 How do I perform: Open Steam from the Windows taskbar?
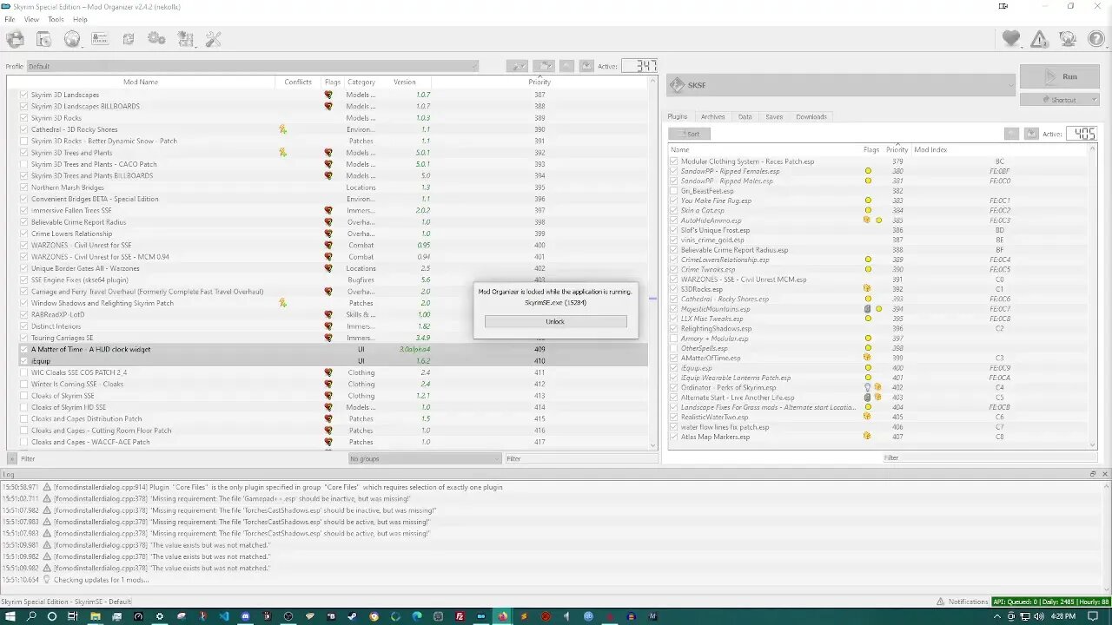coord(352,616)
